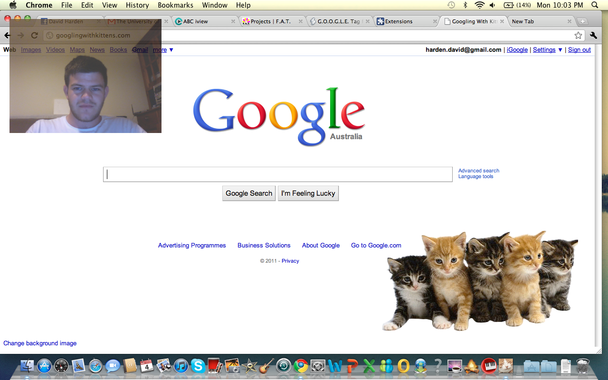Click the address bar showing googlingwithkittens.com
This screenshot has height=380, width=608.
pos(313,36)
